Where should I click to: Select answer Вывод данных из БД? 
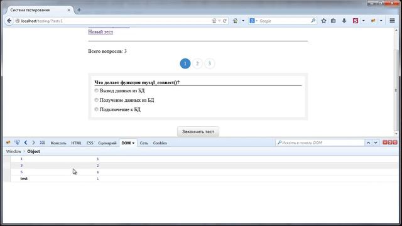tap(96, 90)
